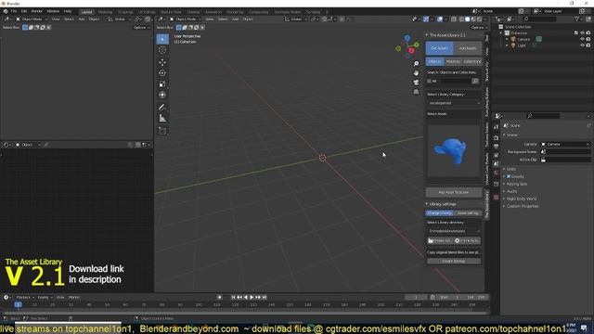Hide the Camera in the outliner

tap(582, 39)
